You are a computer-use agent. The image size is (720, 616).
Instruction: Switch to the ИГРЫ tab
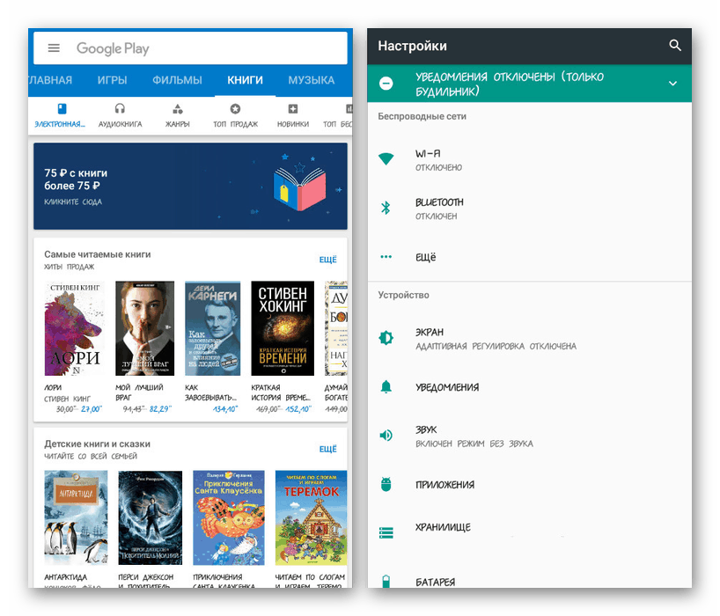pyautogui.click(x=112, y=80)
